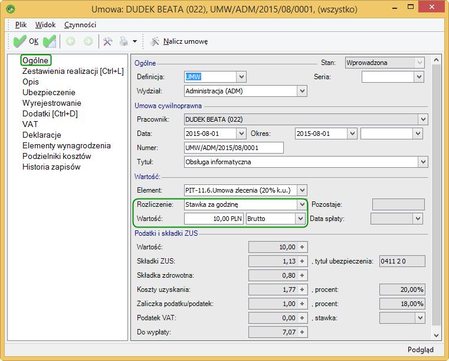Click the green OK checkmark icon

tap(19, 41)
